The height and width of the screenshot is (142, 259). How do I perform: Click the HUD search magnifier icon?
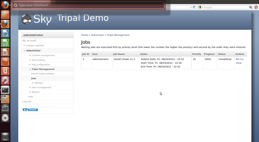click(16, 5)
